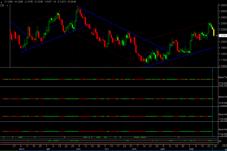Click the Bend Me indicator label
This screenshot has width=227, height=151.
pyautogui.click(x=223, y=129)
